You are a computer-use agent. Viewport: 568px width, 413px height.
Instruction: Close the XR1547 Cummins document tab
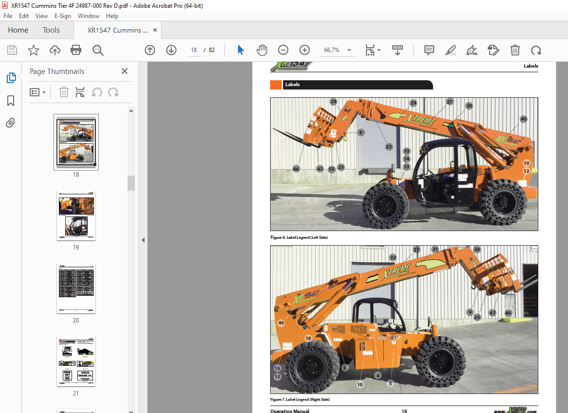155,30
